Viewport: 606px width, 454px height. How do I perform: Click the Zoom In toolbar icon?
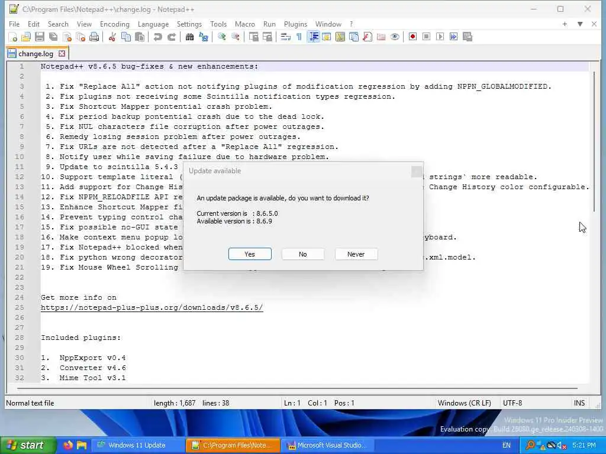tap(221, 37)
